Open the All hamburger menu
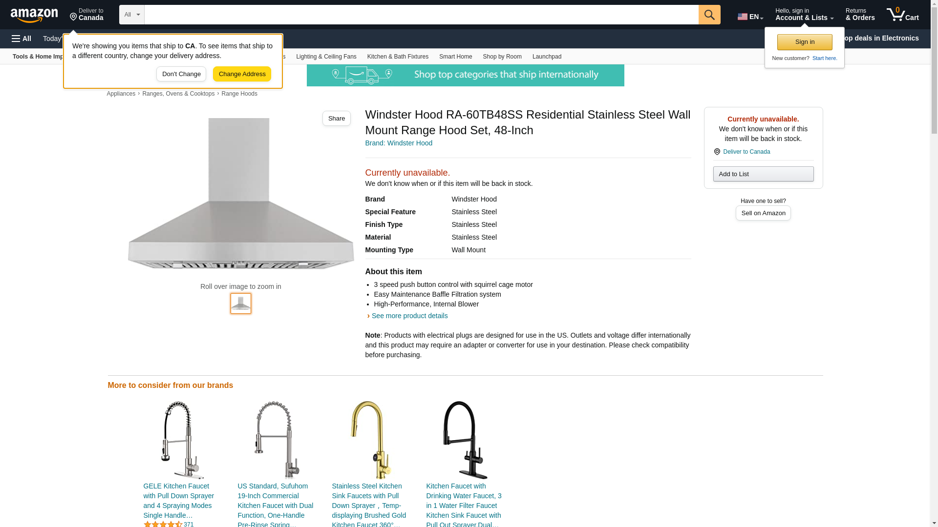The width and height of the screenshot is (938, 527). point(21,39)
